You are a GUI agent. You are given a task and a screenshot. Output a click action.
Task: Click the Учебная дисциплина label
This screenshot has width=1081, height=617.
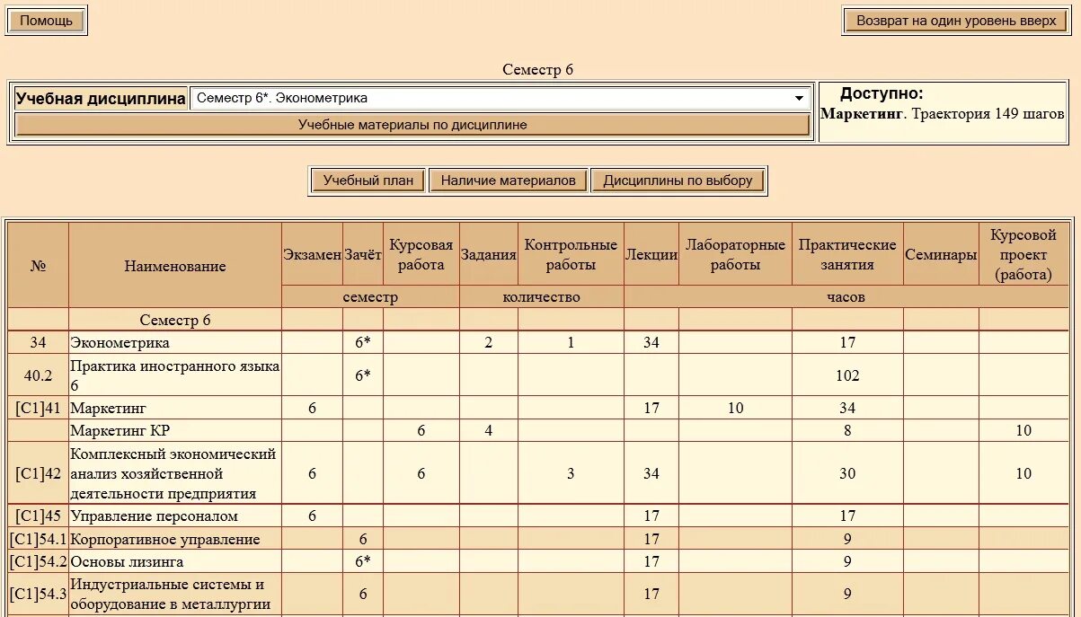point(101,99)
